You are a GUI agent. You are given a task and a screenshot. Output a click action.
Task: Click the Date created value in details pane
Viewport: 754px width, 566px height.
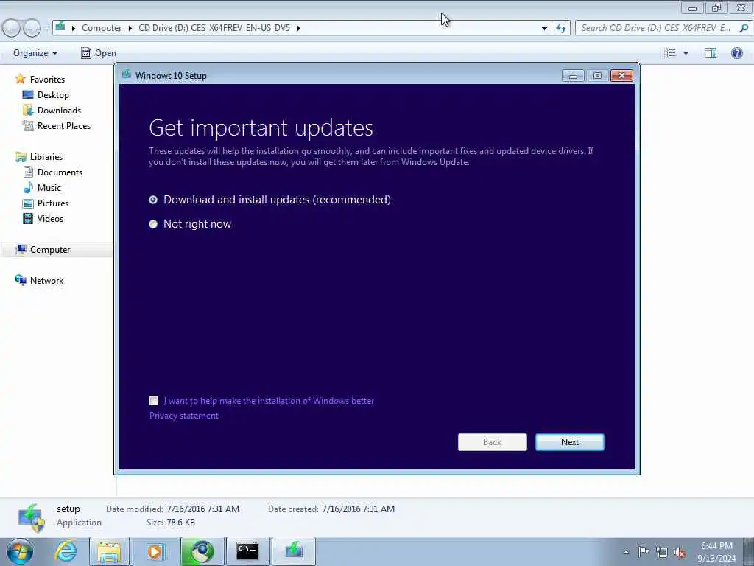358,509
